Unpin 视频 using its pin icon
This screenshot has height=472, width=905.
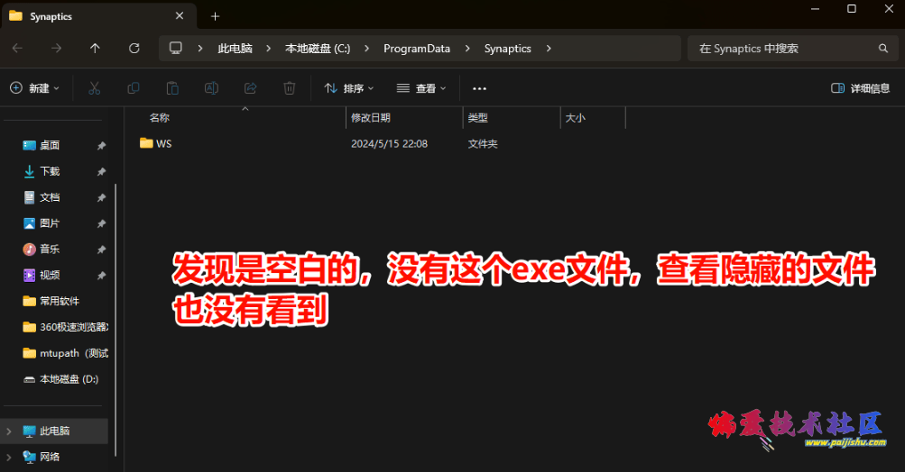[101, 276]
